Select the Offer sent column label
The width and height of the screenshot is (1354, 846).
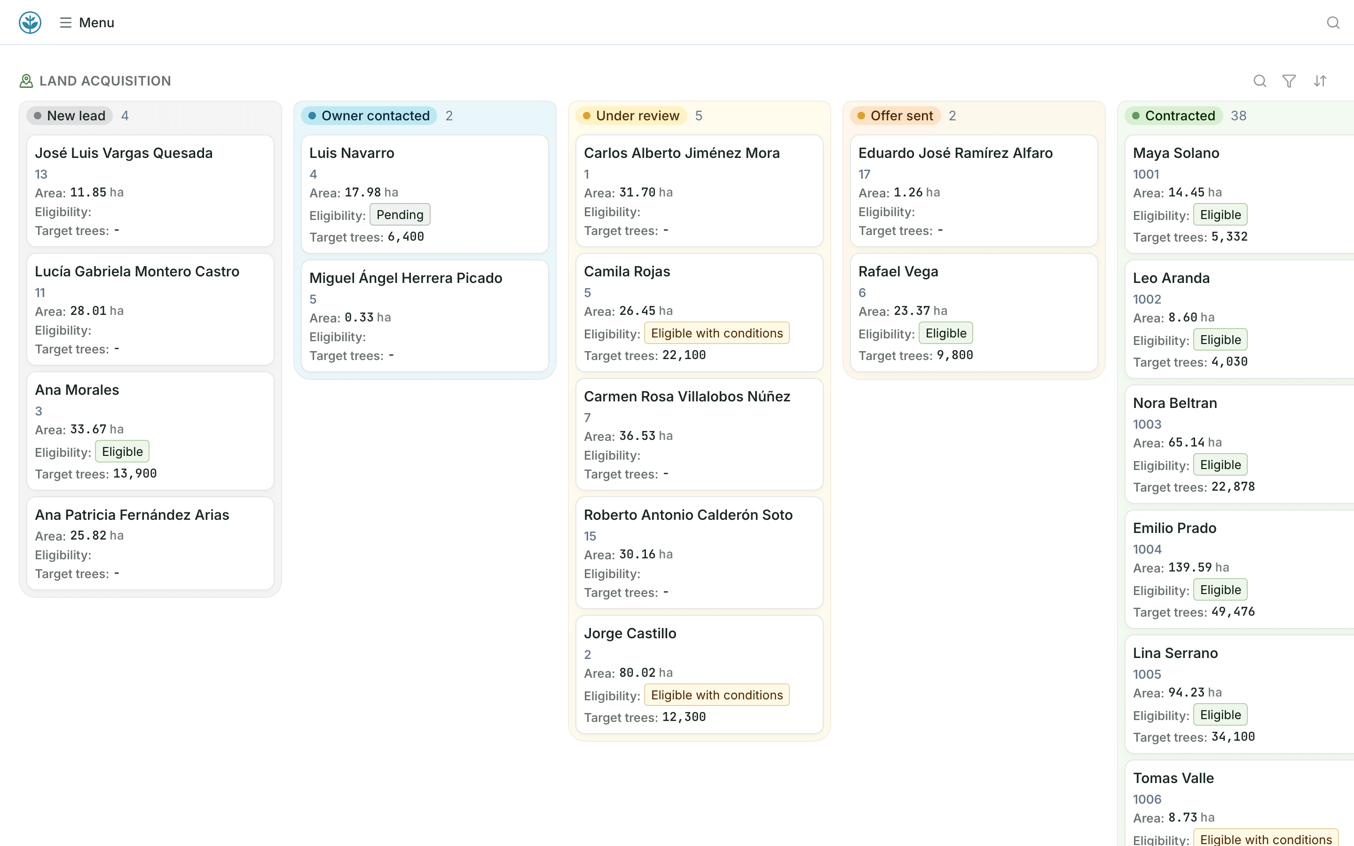click(x=895, y=116)
